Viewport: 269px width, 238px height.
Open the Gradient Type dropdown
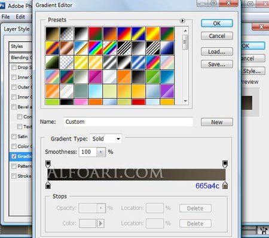(x=106, y=139)
